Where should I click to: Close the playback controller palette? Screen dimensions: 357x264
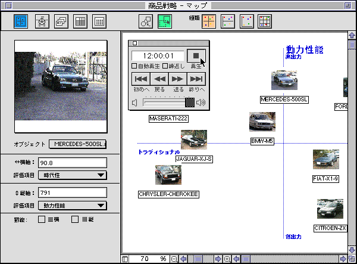pos(134,43)
